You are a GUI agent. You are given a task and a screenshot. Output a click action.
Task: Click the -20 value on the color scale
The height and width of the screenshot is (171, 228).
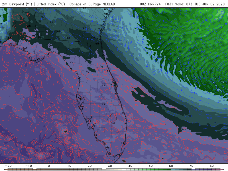point(8,166)
